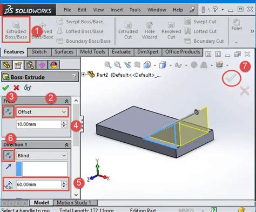Click the View Orientation cube icon
Image resolution: width=256 pixels, height=212 pixels.
tap(147, 65)
